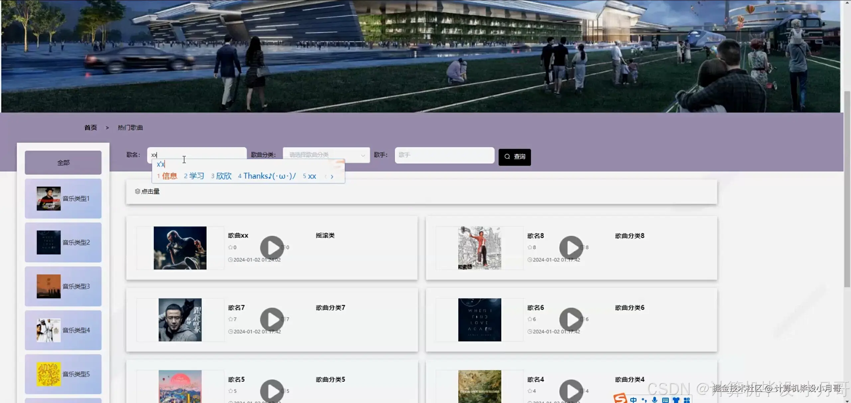The width and height of the screenshot is (851, 403).
Task: Go to 首页 via breadcrumb
Action: [x=90, y=128]
